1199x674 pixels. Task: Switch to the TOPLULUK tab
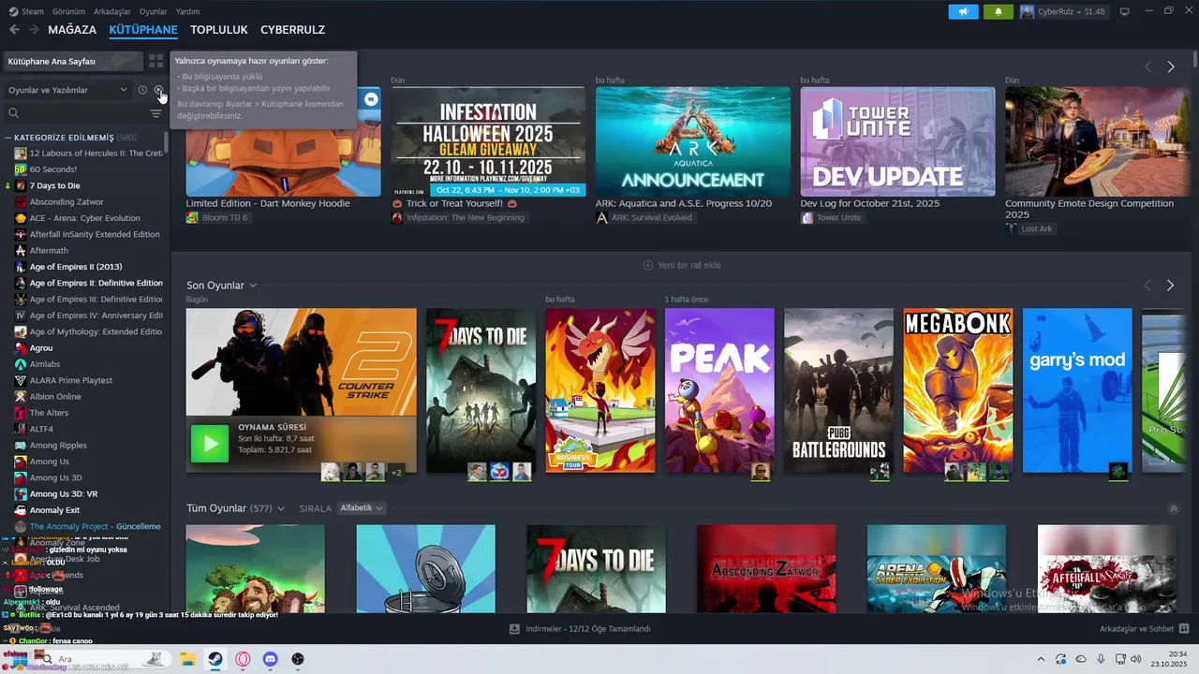pos(219,30)
